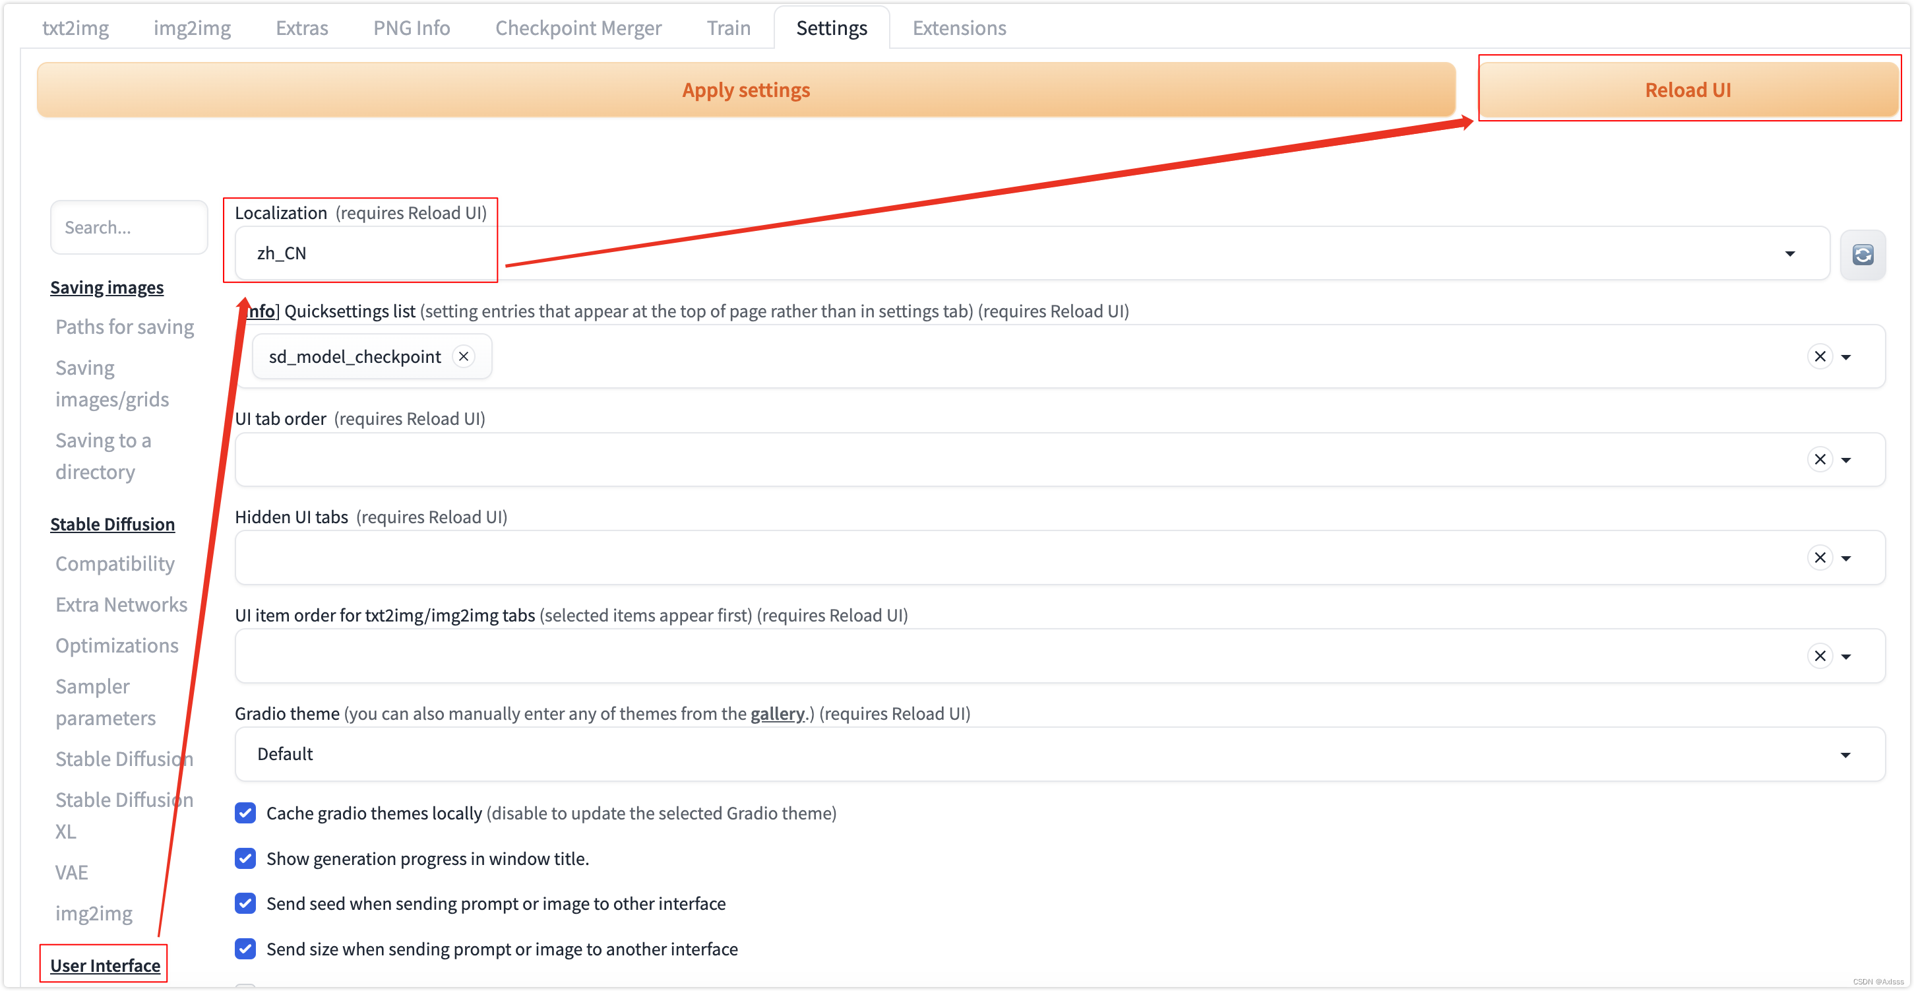The image size is (1914, 991).
Task: Uncheck Cache gradio themes locally
Action: [245, 813]
